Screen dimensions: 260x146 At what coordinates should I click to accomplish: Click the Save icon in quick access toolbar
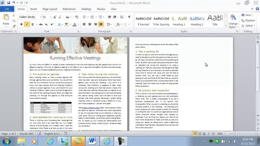[9, 3]
